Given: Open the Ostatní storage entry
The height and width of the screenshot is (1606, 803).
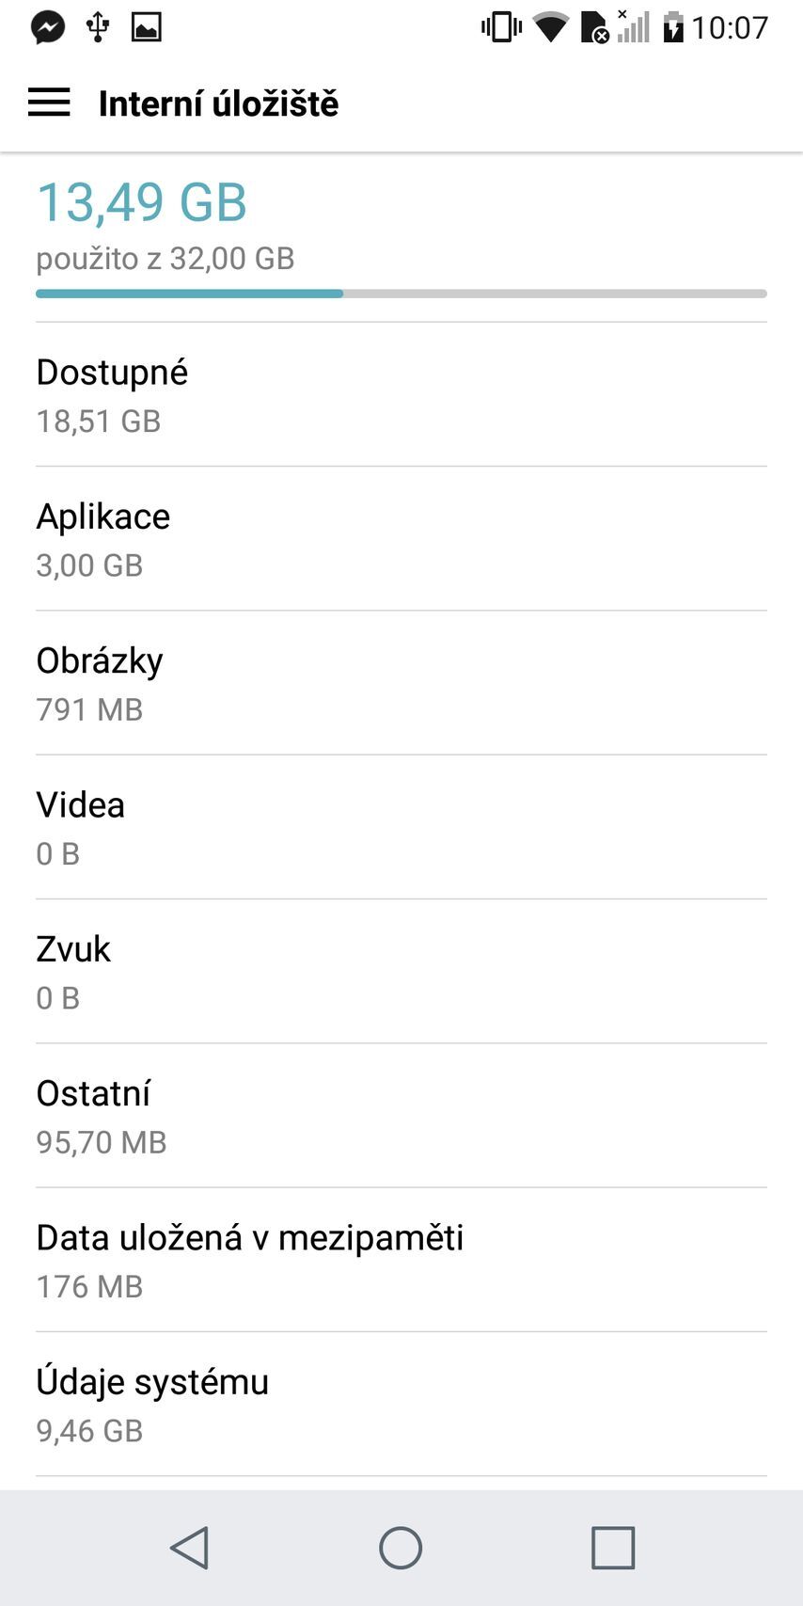Looking at the screenshot, I should (401, 1115).
